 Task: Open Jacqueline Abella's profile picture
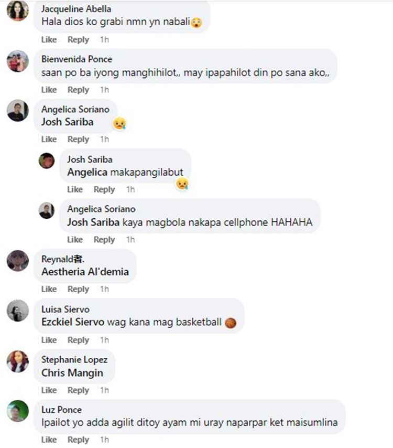point(18,10)
